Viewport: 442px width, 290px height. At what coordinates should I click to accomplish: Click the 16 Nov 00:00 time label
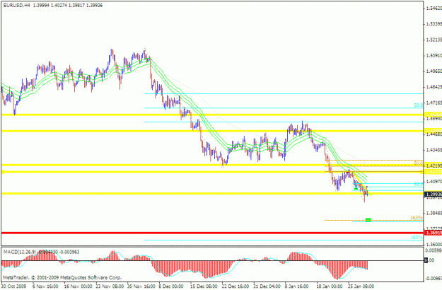point(78,286)
